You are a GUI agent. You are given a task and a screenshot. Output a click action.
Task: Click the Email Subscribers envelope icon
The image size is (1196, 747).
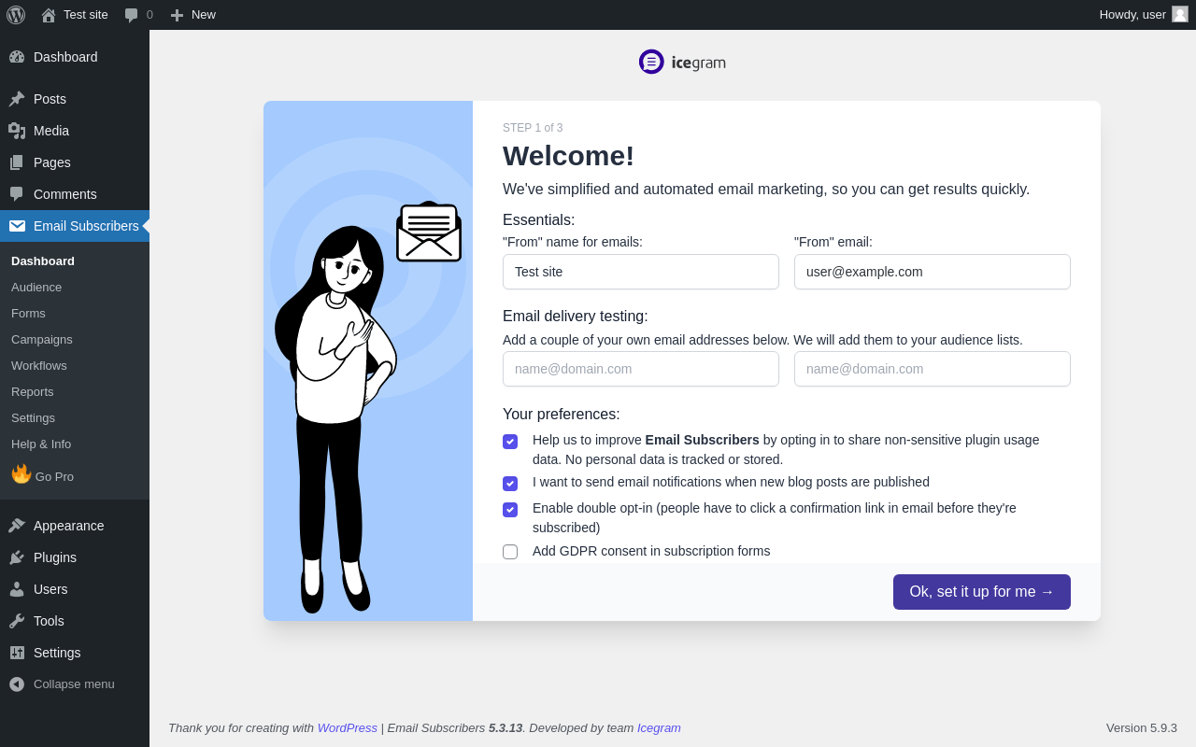(17, 226)
